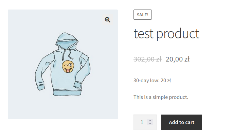Click the 'This is a simple product.' description
This screenshot has width=251, height=137.
pos(161,97)
